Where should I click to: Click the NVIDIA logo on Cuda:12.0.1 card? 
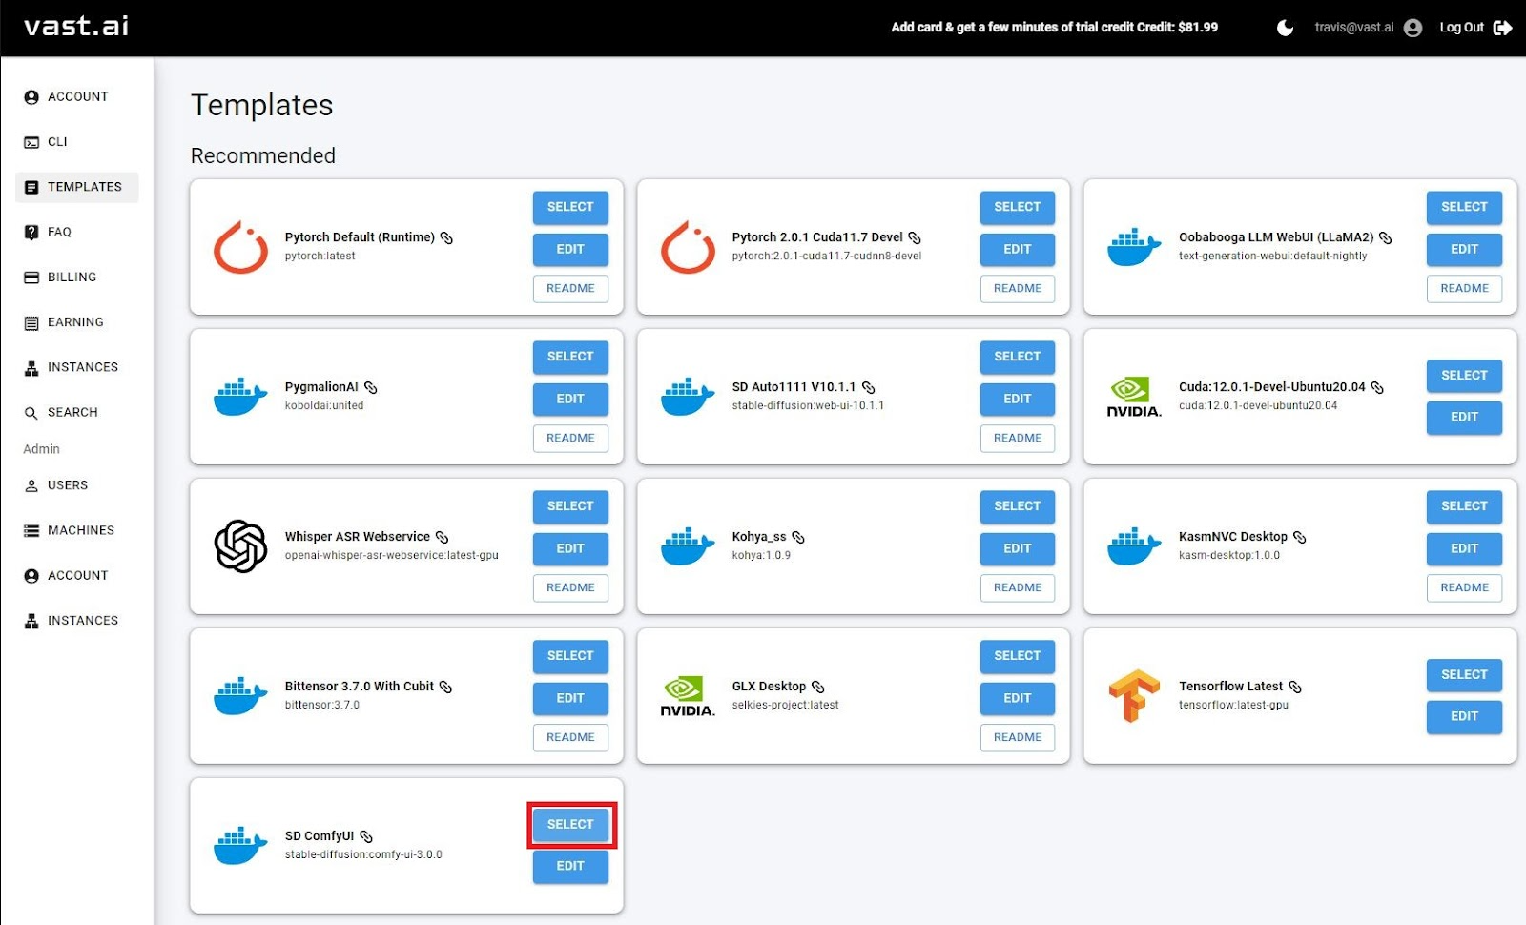1134,397
